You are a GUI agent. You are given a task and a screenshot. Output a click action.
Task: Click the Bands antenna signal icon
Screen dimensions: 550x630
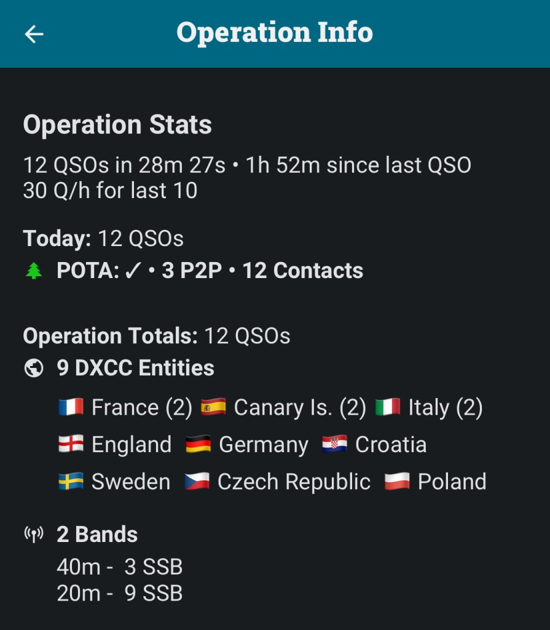34,535
